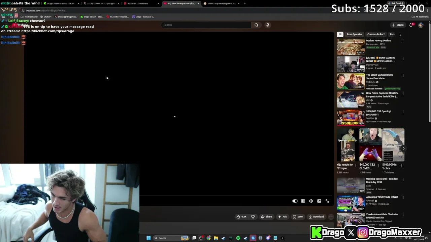This screenshot has width=431, height=242.
Task: Close the drago Stream tab
Action: (78, 3)
